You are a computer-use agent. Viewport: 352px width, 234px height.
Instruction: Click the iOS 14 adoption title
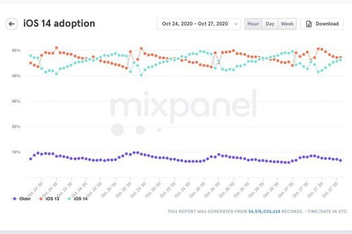point(59,23)
